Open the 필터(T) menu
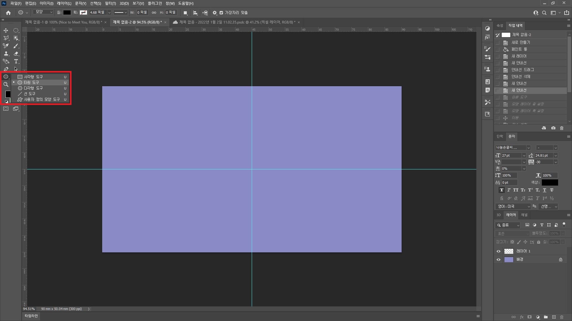 click(110, 3)
